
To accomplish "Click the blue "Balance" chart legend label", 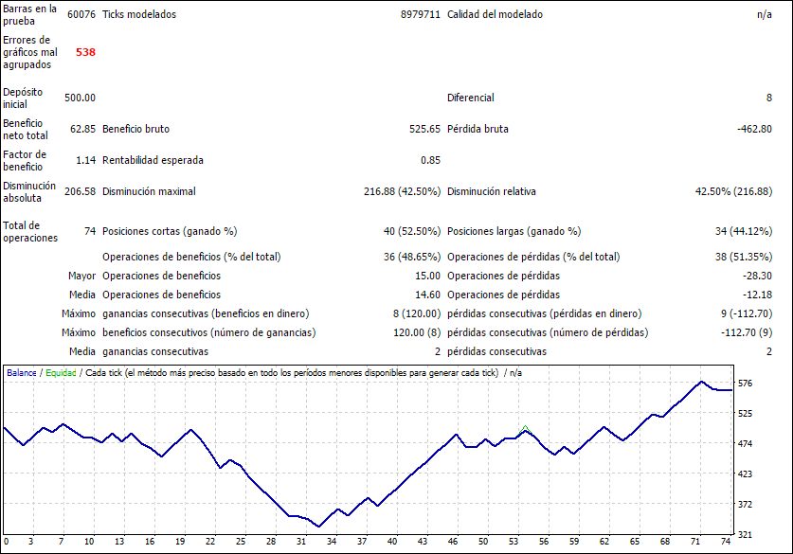I will point(22,373).
